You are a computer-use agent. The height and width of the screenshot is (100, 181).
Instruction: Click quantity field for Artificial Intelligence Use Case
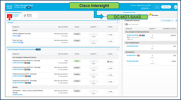click(x=93, y=34)
